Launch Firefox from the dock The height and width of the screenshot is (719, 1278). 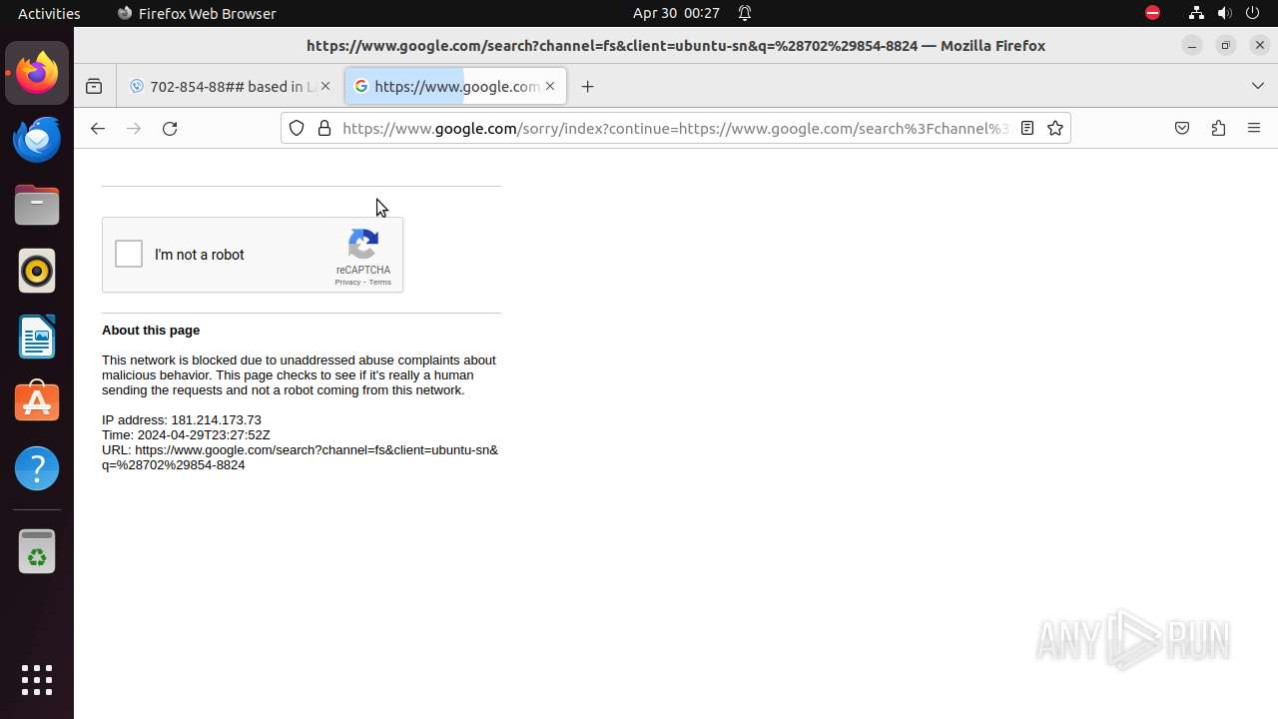click(37, 73)
